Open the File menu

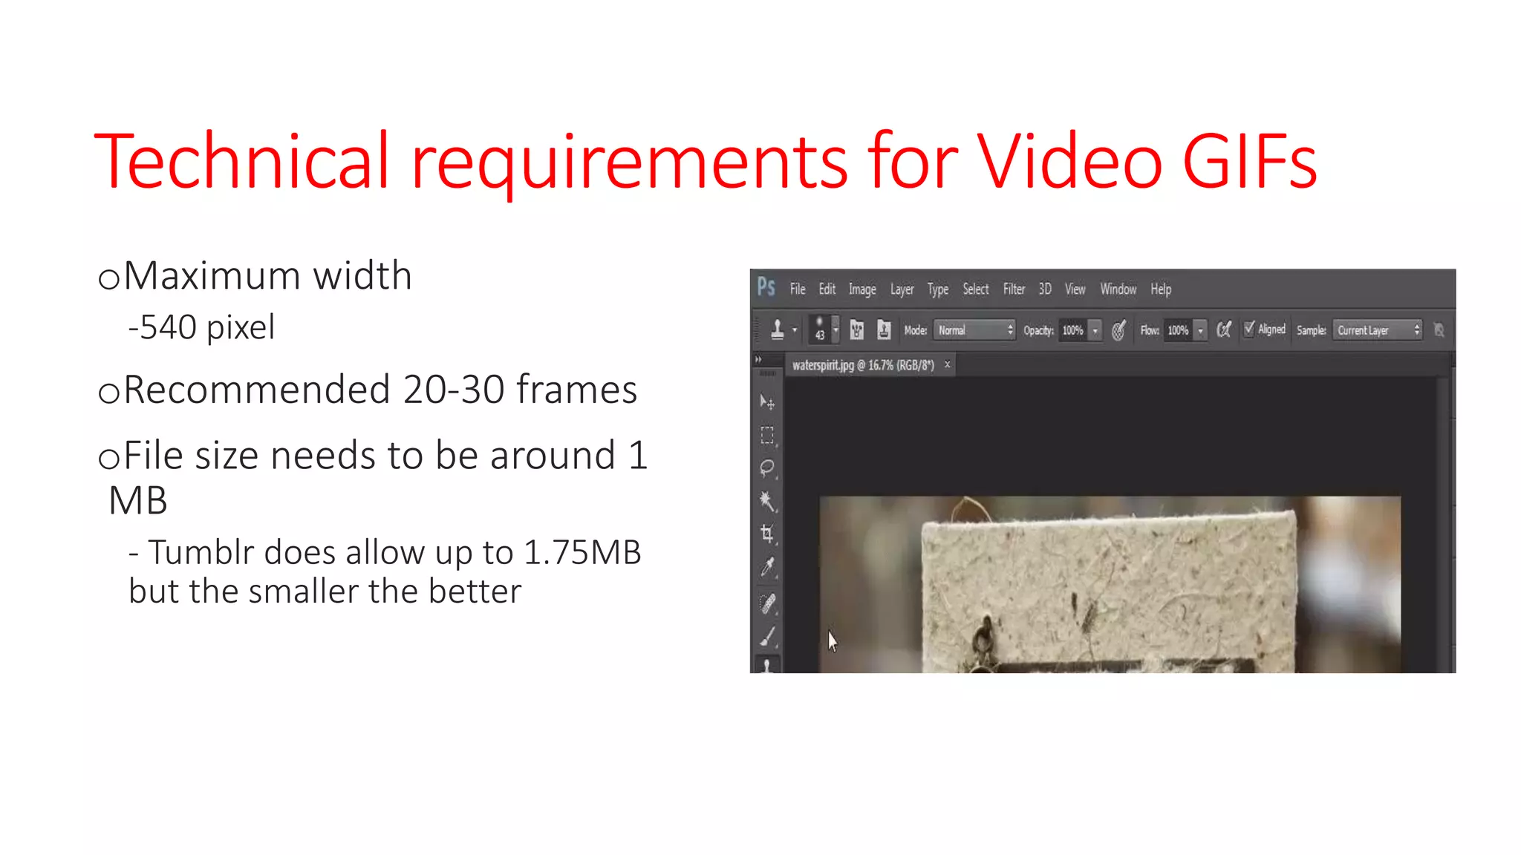click(798, 289)
